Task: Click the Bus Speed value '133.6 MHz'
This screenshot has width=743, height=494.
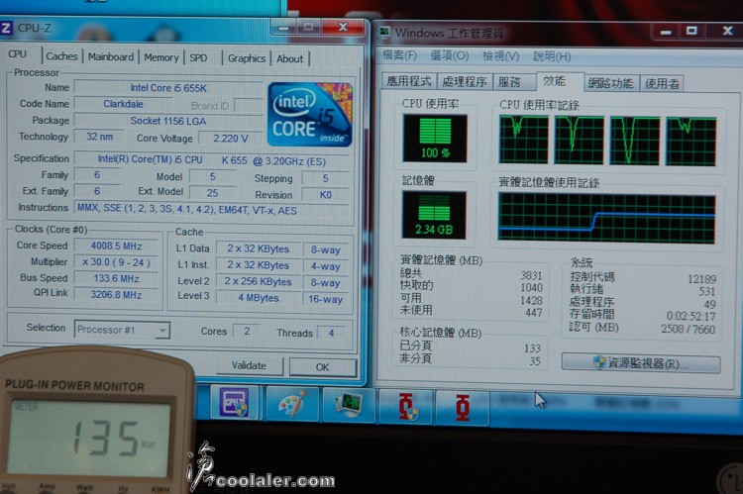Action: point(117,278)
